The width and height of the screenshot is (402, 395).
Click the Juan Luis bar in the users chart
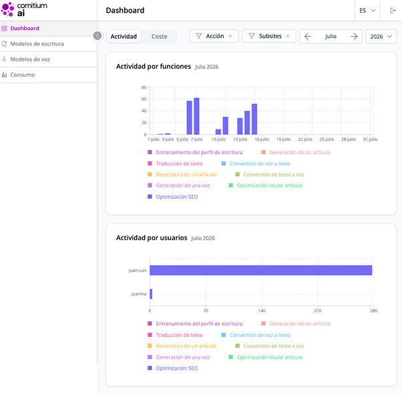tap(260, 270)
